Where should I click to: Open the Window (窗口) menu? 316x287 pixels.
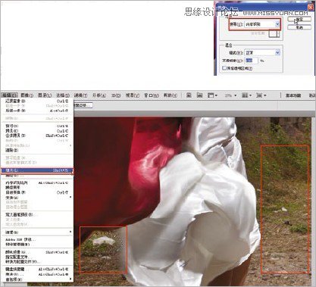(152, 95)
